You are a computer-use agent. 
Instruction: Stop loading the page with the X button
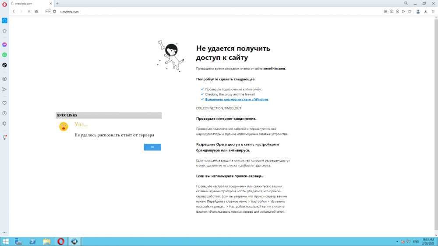click(x=29, y=11)
